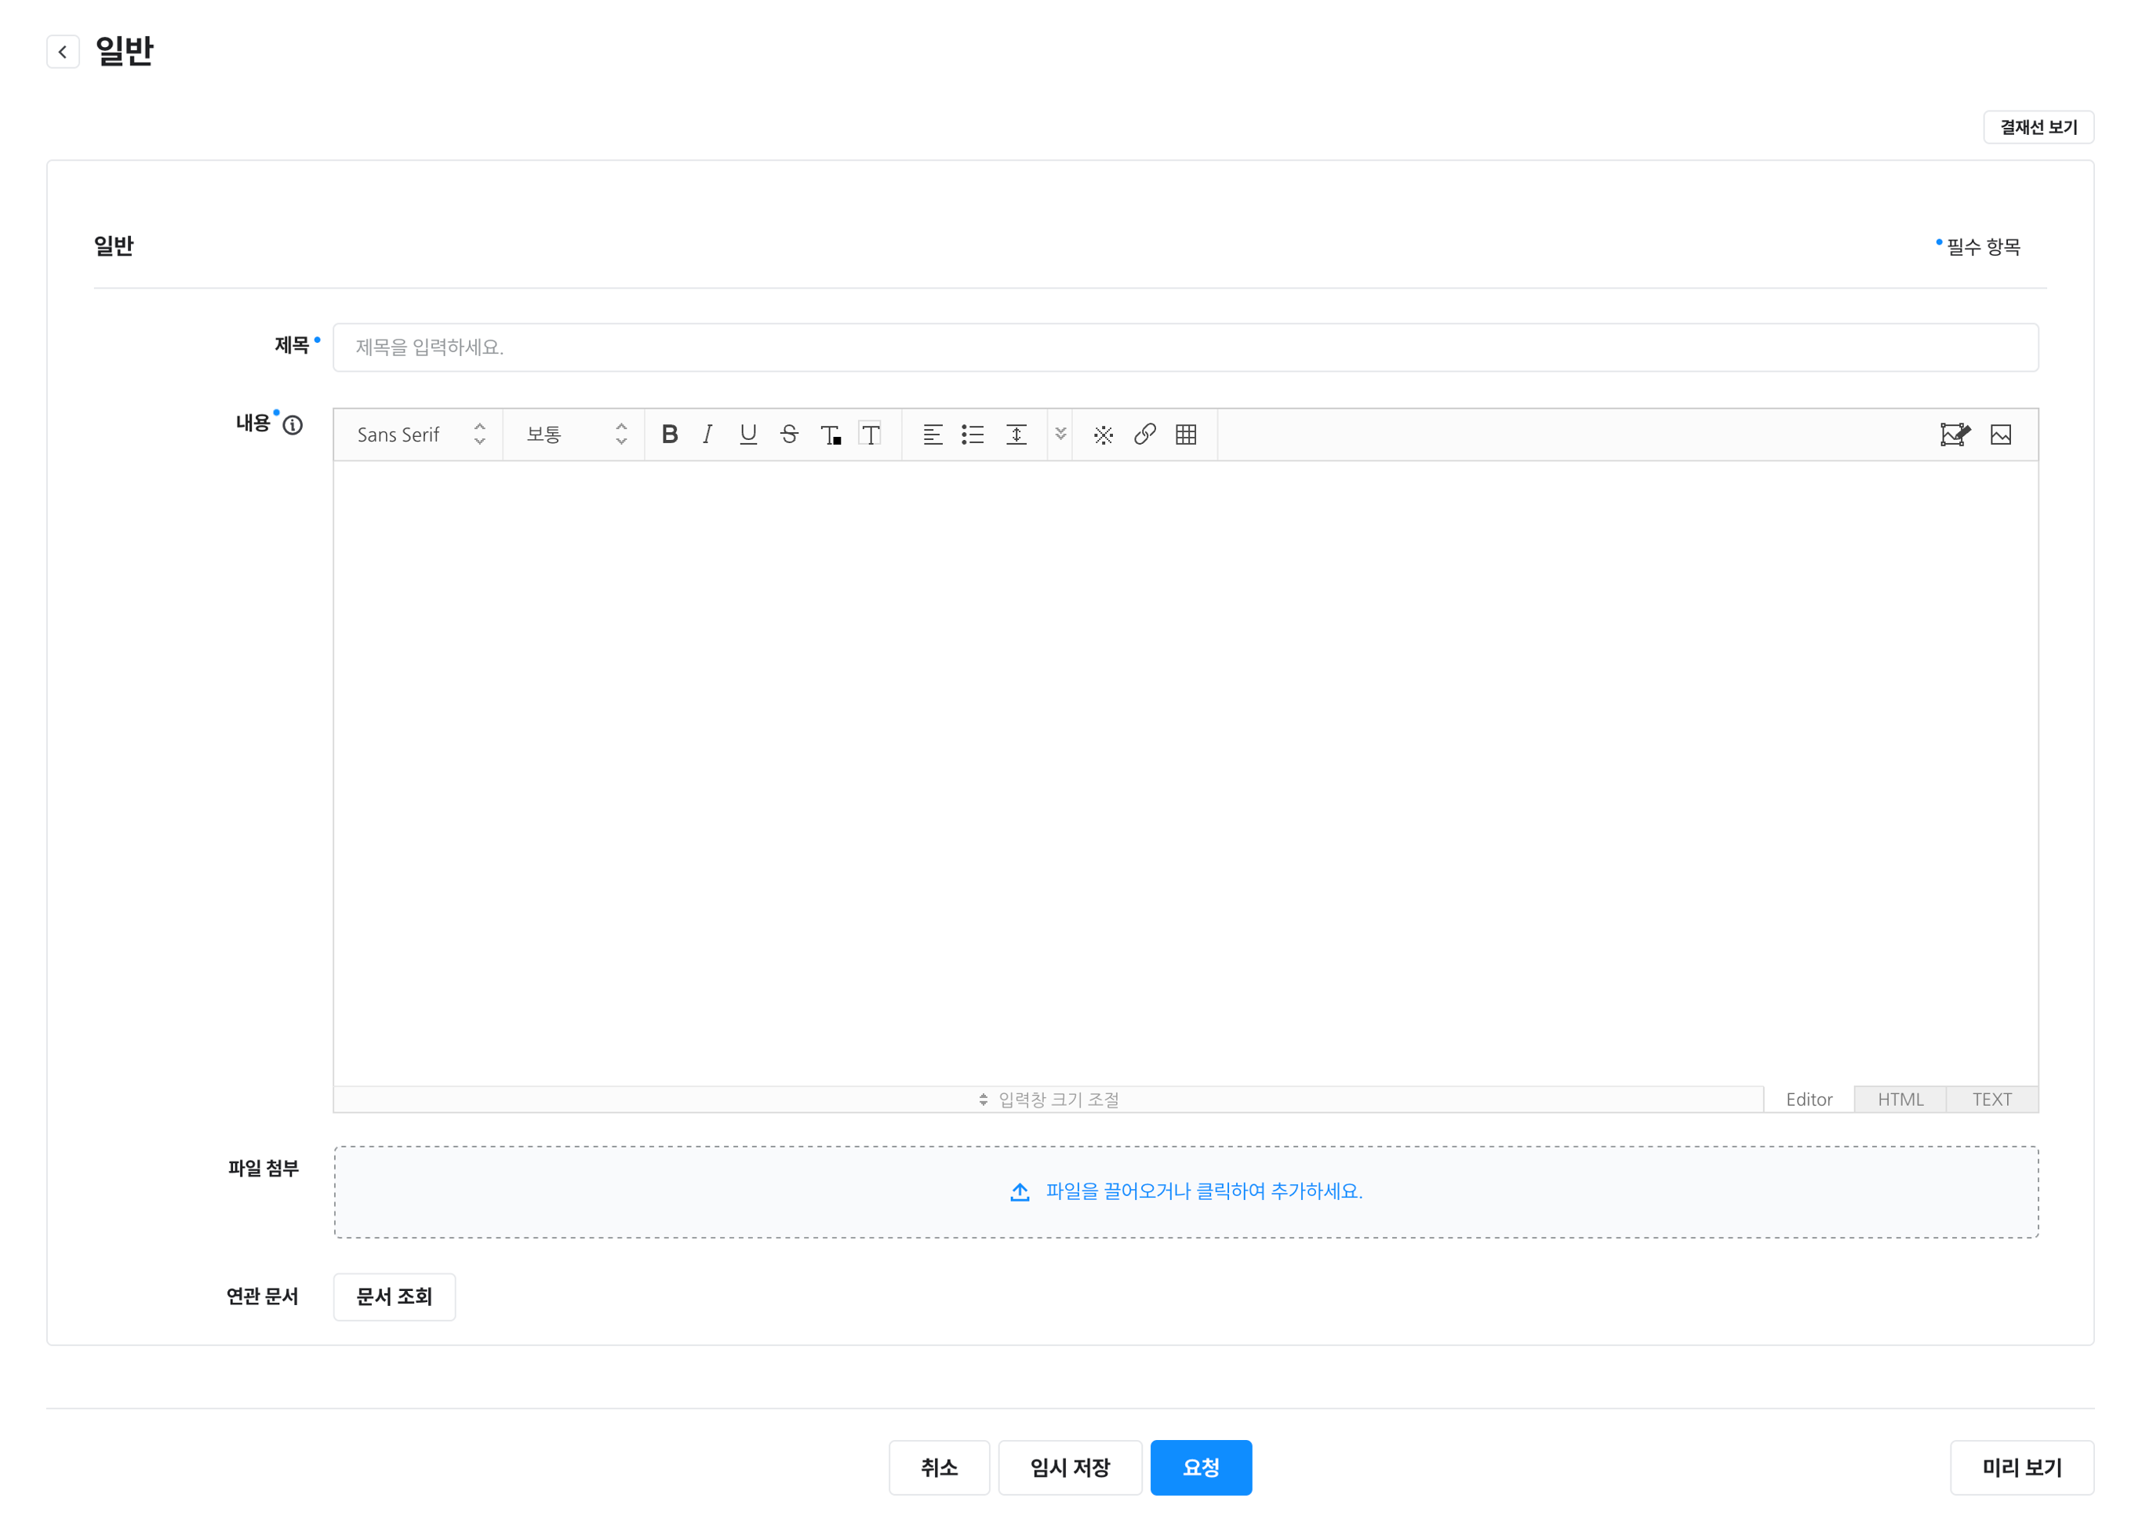Expand more toolbar options with double chevron
This screenshot has height=1531, width=2142.
tap(1060, 434)
